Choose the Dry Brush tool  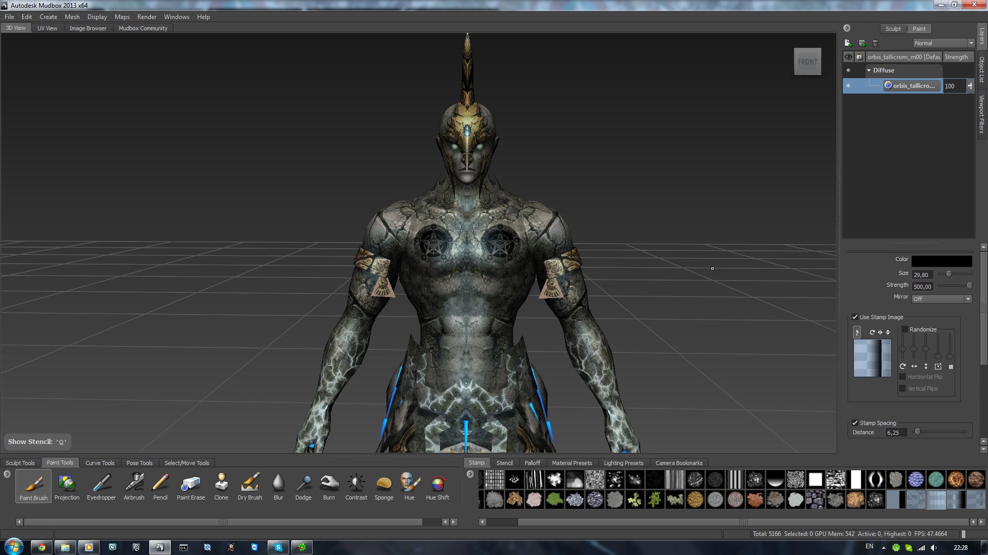coord(250,486)
